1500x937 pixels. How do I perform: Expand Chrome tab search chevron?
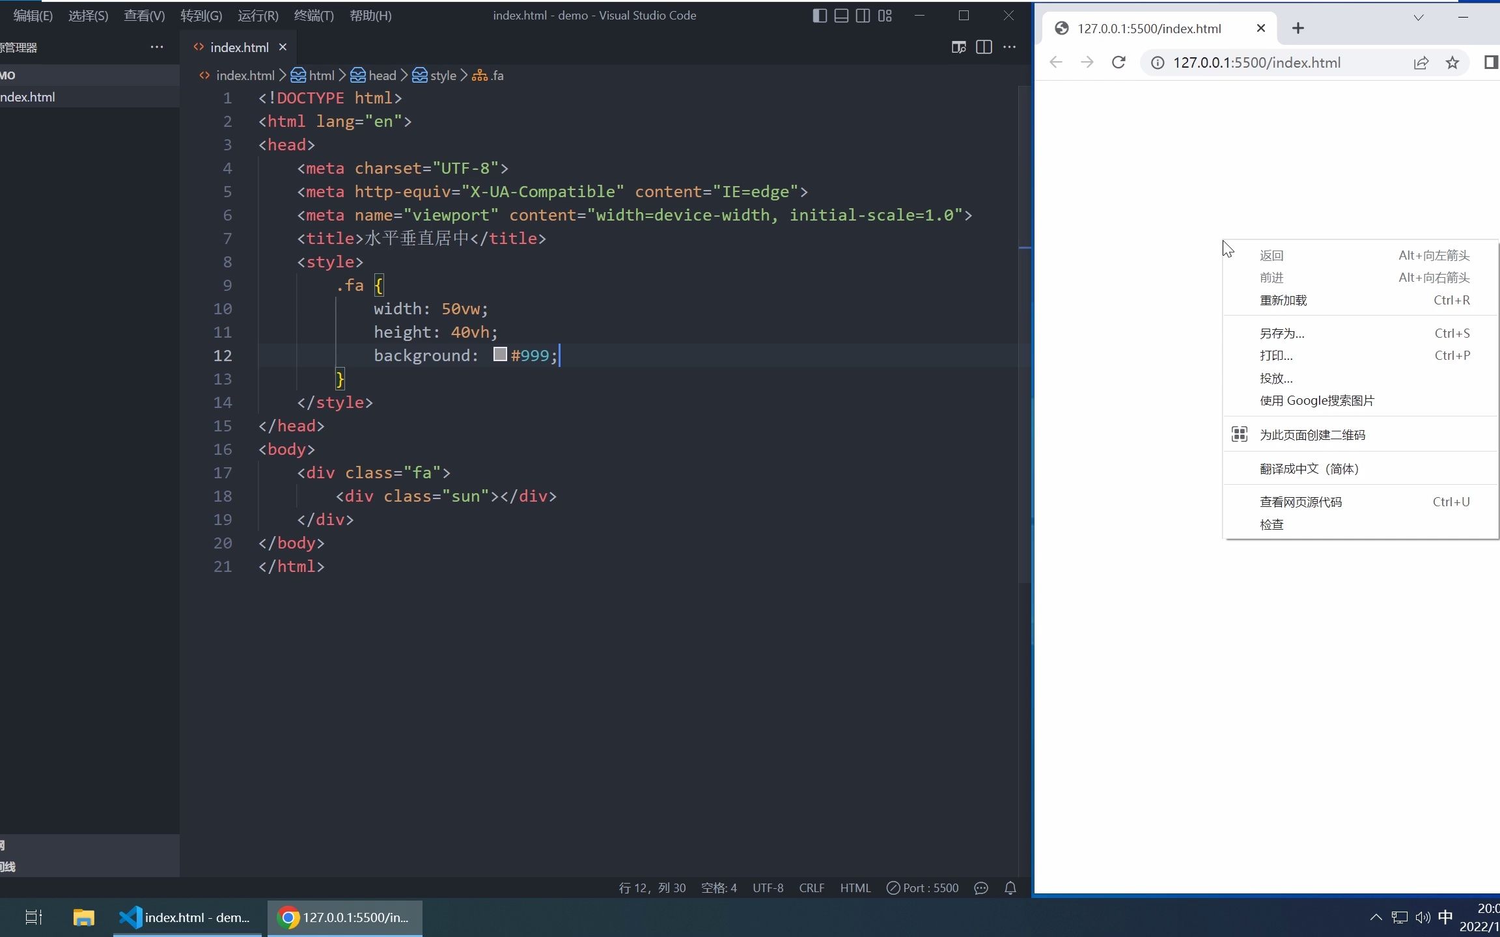1418,18
